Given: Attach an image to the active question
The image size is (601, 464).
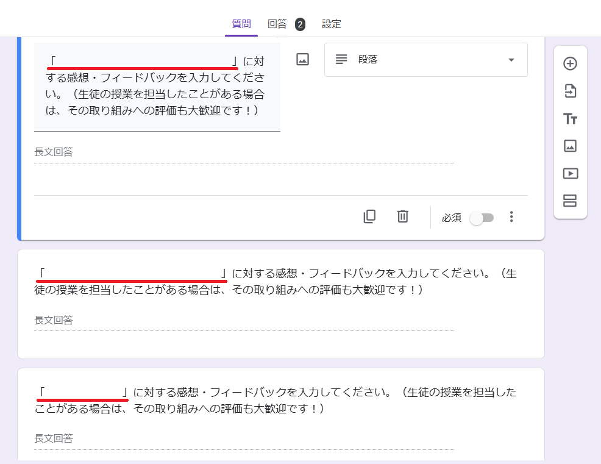Looking at the screenshot, I should [302, 60].
